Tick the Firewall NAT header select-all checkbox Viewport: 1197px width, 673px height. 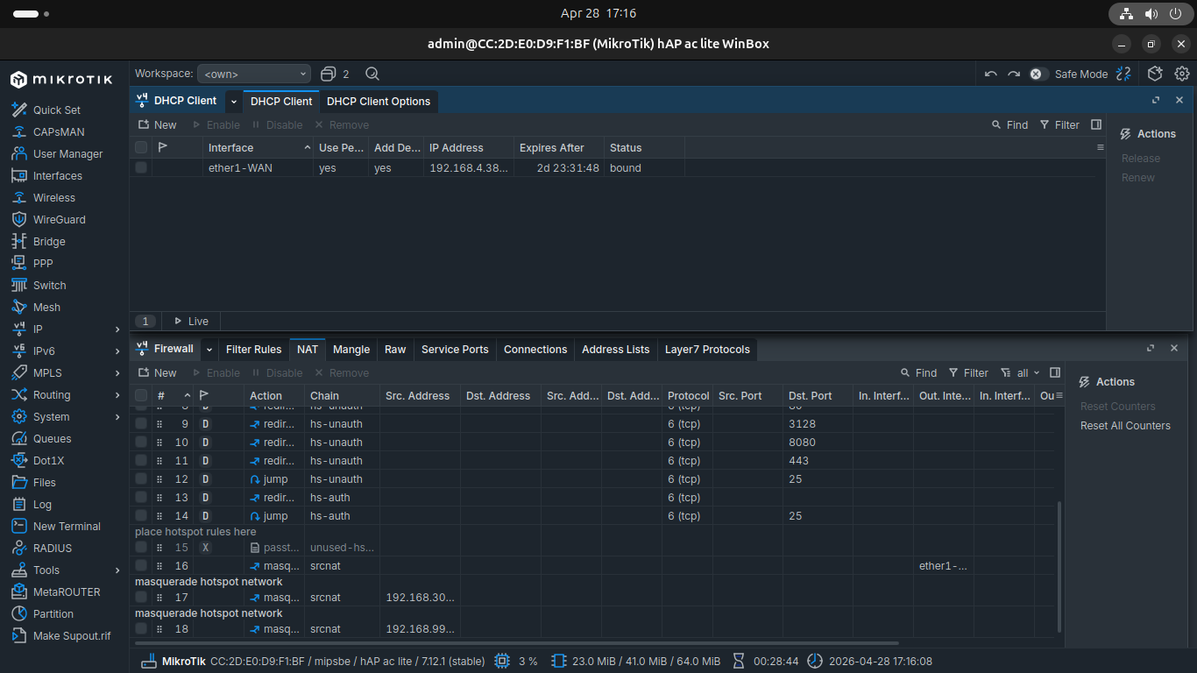(x=141, y=395)
